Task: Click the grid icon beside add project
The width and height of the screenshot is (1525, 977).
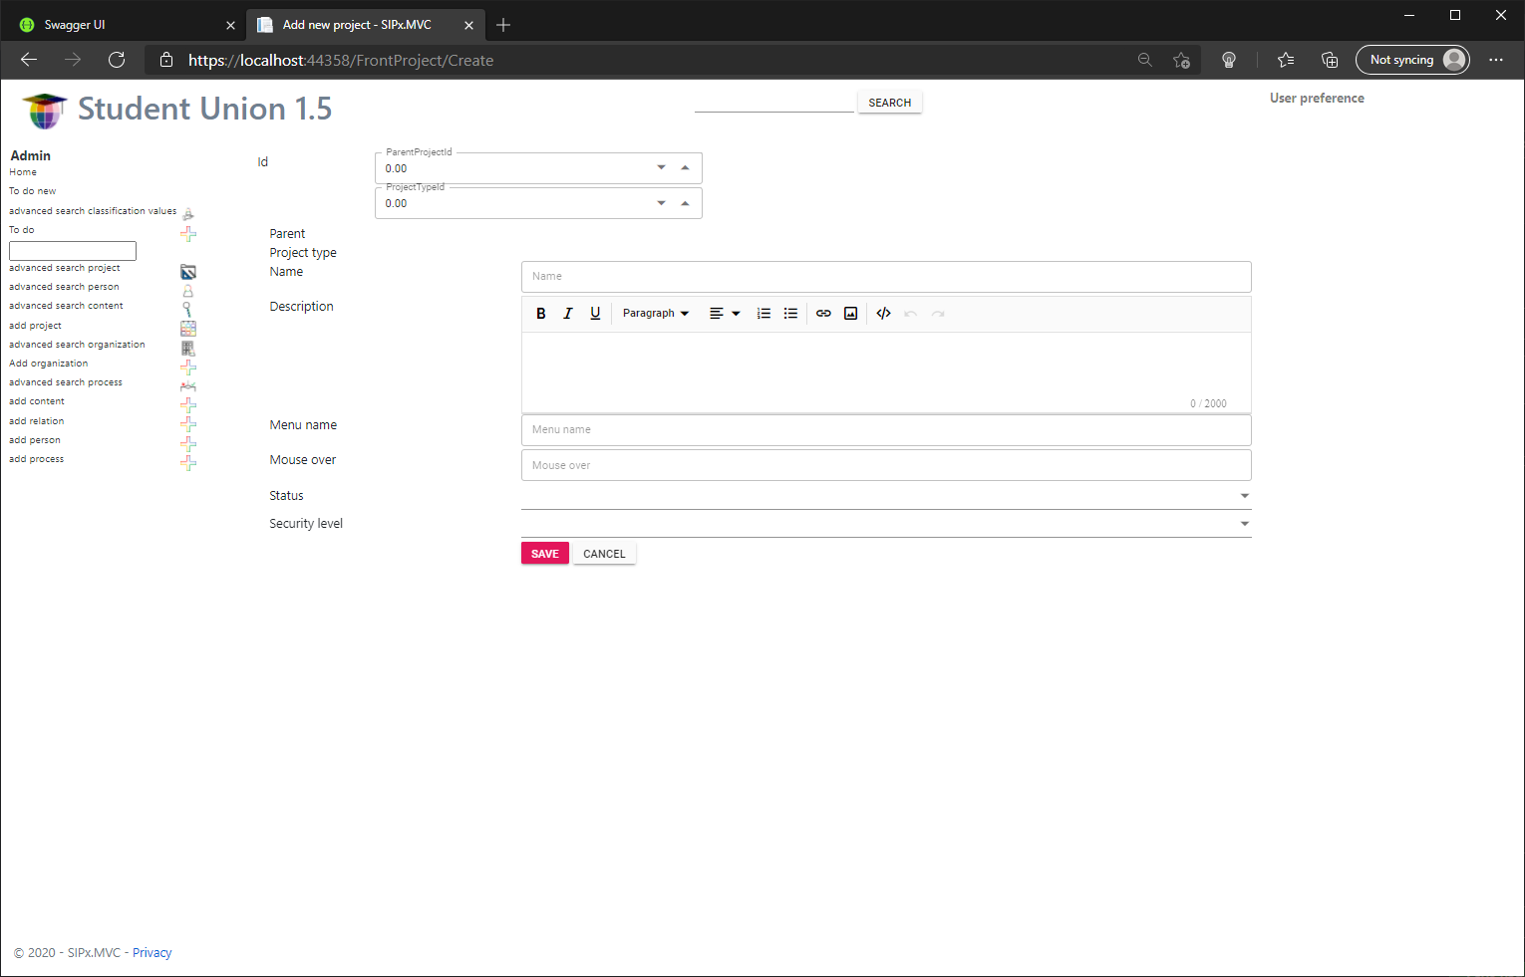Action: 187,329
